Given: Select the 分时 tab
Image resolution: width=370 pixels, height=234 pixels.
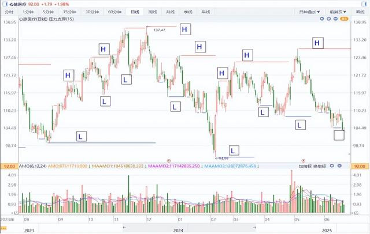Looking at the screenshot, I should pyautogui.click(x=9, y=12).
